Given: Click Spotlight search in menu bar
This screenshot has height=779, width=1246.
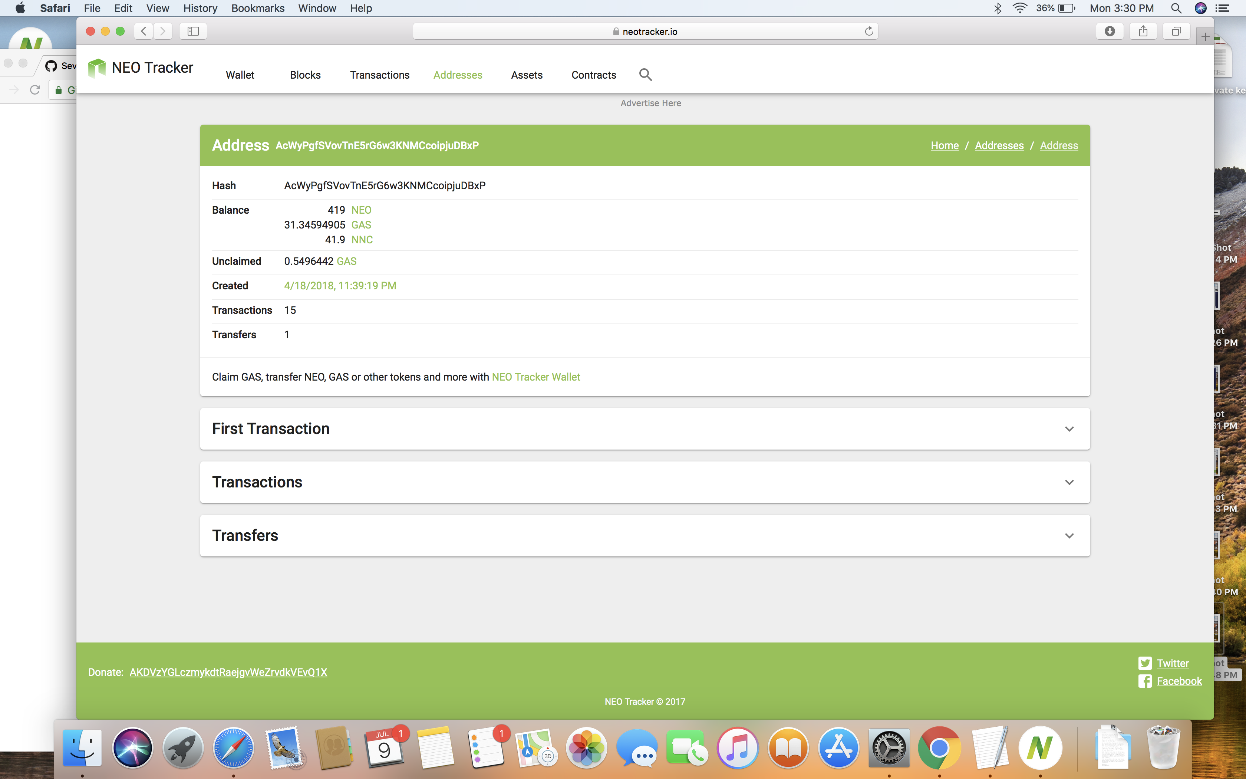Looking at the screenshot, I should point(1176,8).
